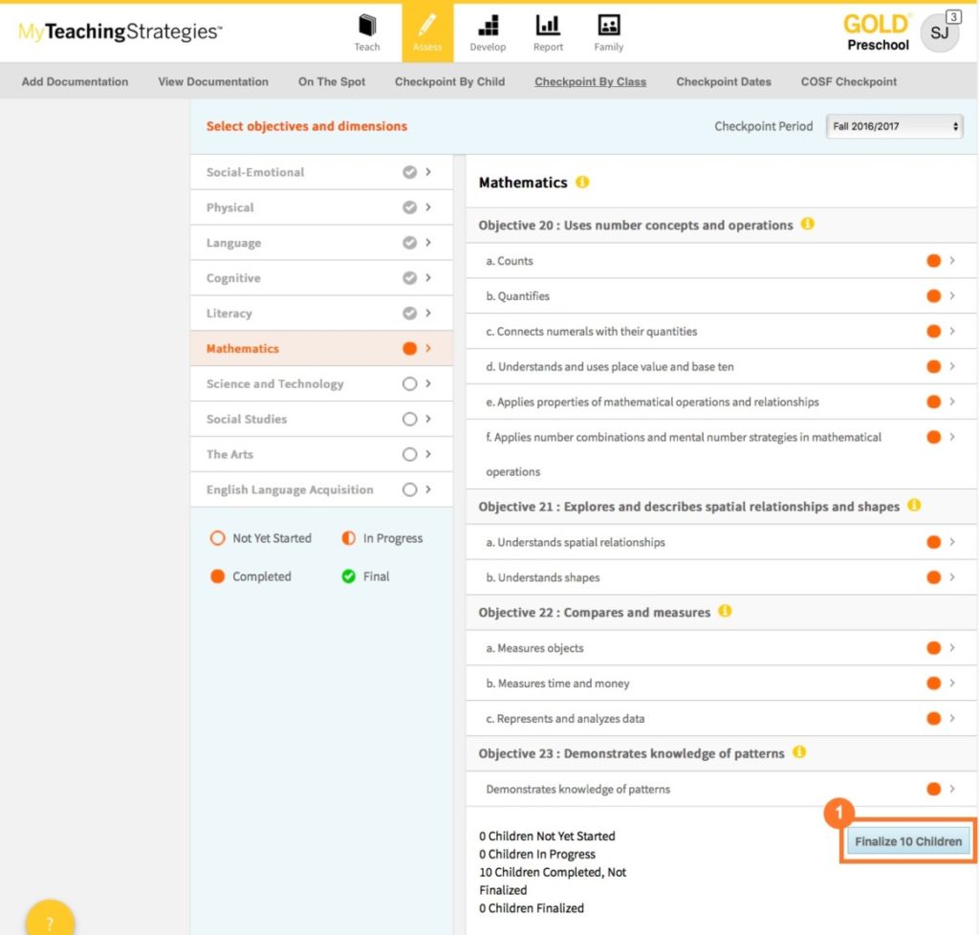Switch to the Checkpoint By Child tab
Screen dimensions: 979x935
(449, 81)
